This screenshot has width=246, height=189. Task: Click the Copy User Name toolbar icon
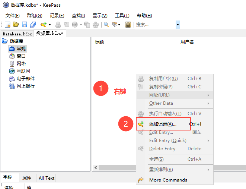[x=58, y=25]
